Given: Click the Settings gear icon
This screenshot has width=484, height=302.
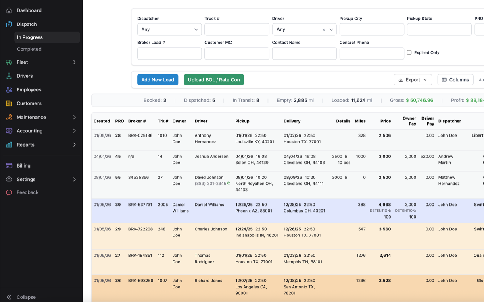Looking at the screenshot, I should click(9, 179).
